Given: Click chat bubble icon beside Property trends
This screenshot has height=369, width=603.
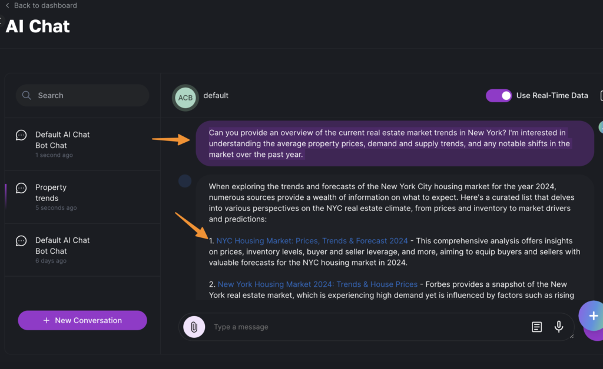Looking at the screenshot, I should coord(21,188).
